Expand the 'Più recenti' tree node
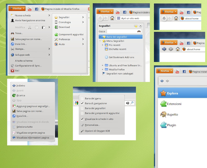Viewport: 207px width, 168px height. (x=102, y=45)
